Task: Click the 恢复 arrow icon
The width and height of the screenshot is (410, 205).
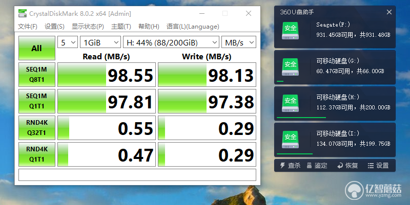Action: click(x=340, y=166)
